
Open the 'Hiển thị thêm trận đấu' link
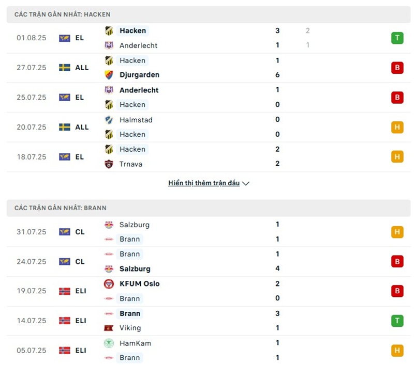point(204,183)
